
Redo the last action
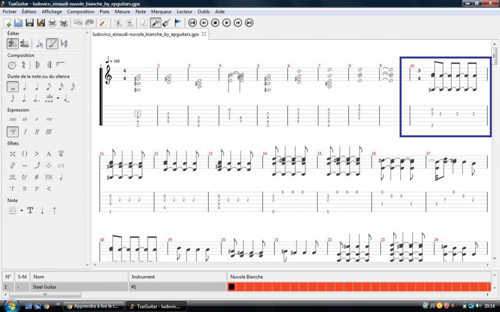pos(89,23)
